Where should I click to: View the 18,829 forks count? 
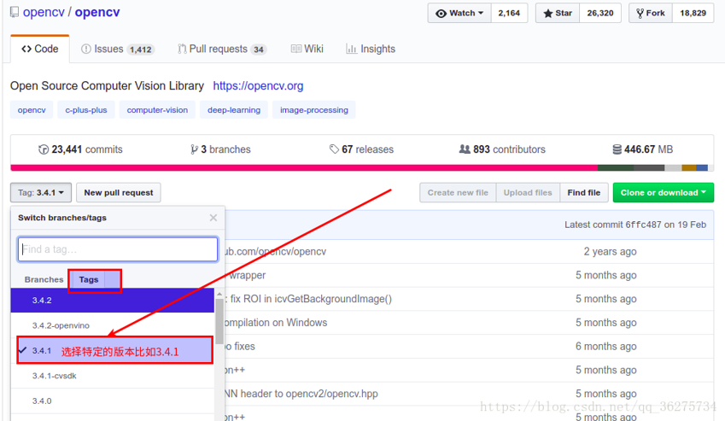pos(693,13)
